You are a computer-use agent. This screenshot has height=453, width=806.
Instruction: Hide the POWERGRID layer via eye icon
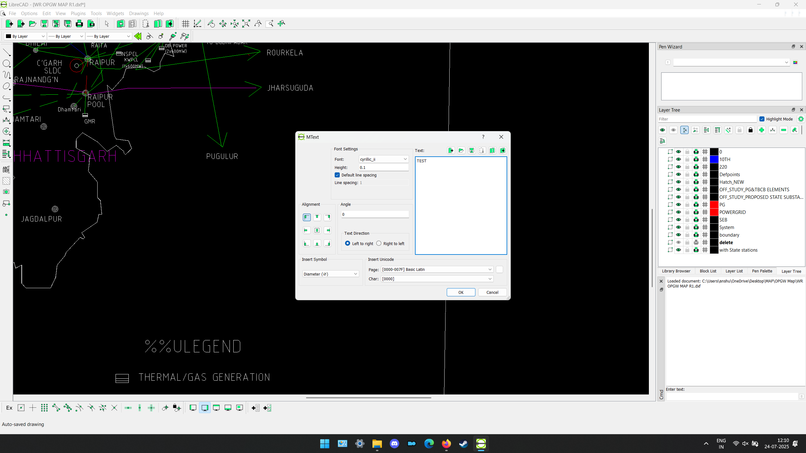click(x=678, y=212)
